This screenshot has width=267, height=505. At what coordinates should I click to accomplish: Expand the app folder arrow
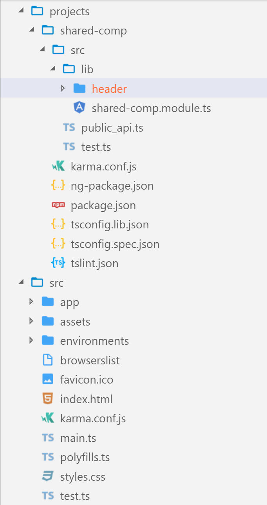pyautogui.click(x=31, y=302)
